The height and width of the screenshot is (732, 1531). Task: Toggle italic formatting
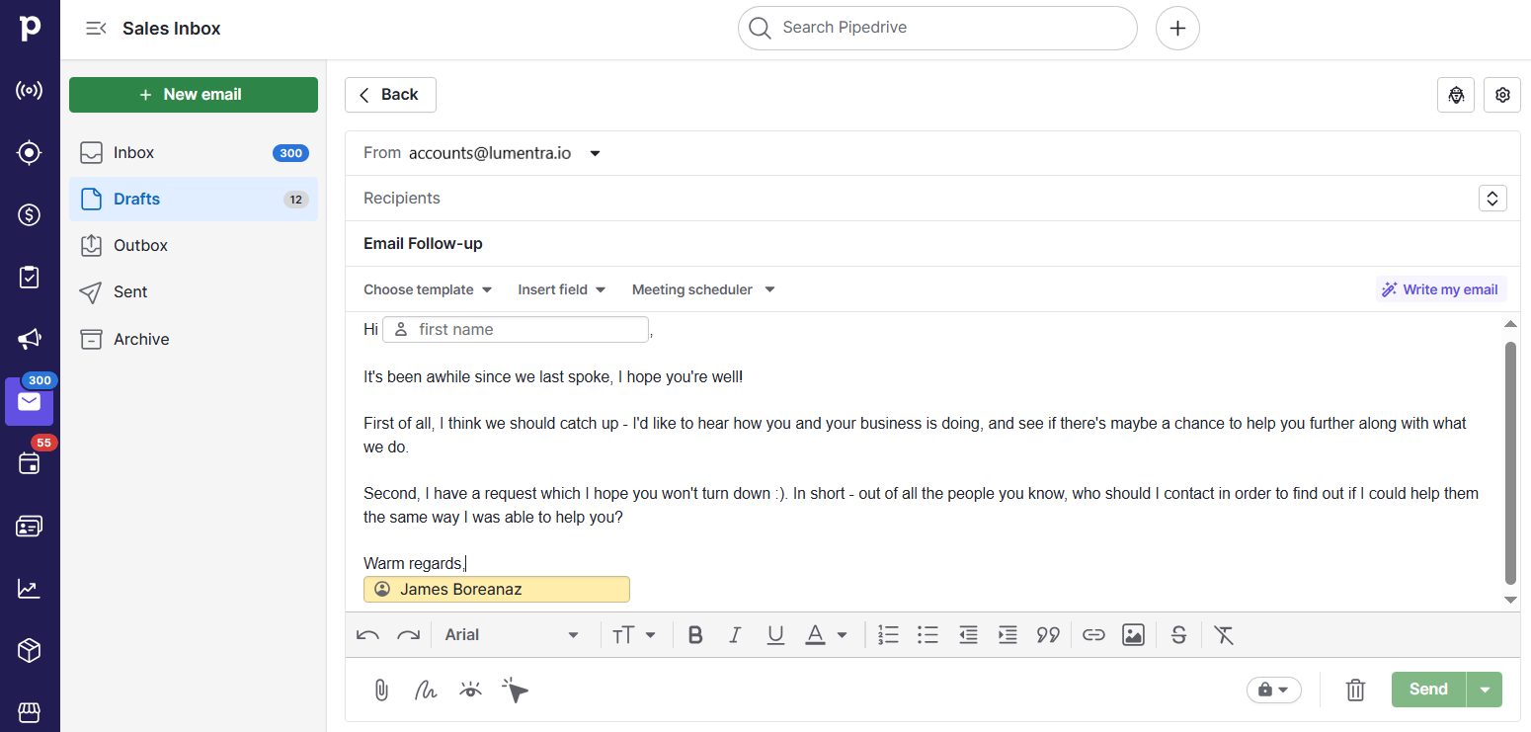[x=735, y=634]
